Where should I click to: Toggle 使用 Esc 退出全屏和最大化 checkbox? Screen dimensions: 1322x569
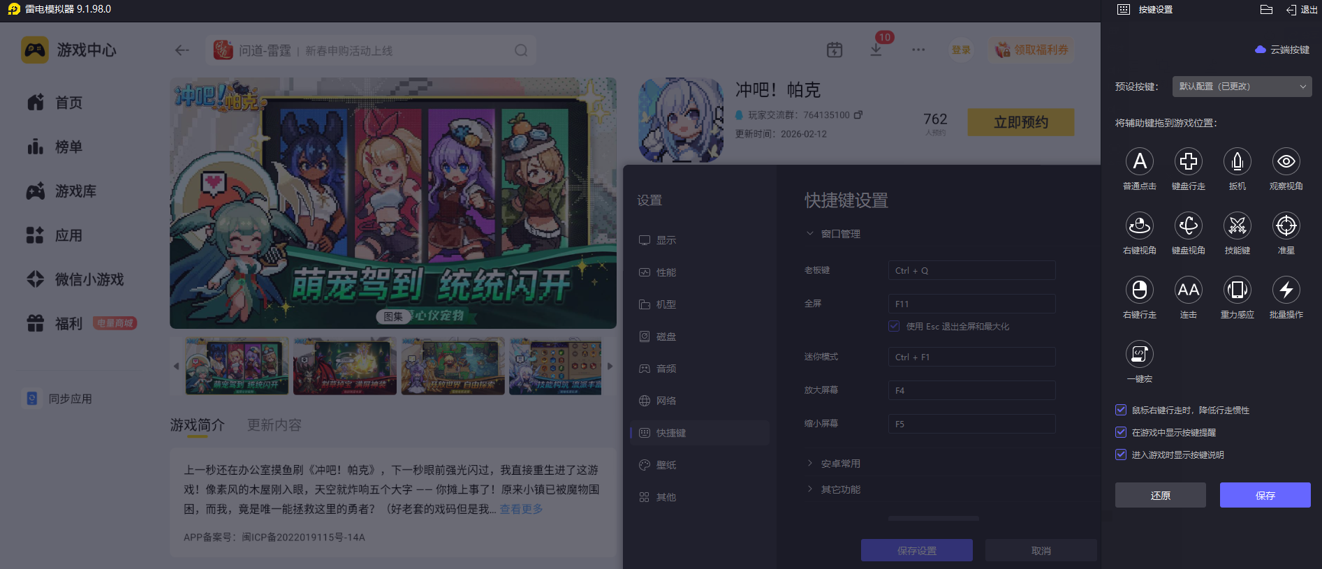pos(894,326)
